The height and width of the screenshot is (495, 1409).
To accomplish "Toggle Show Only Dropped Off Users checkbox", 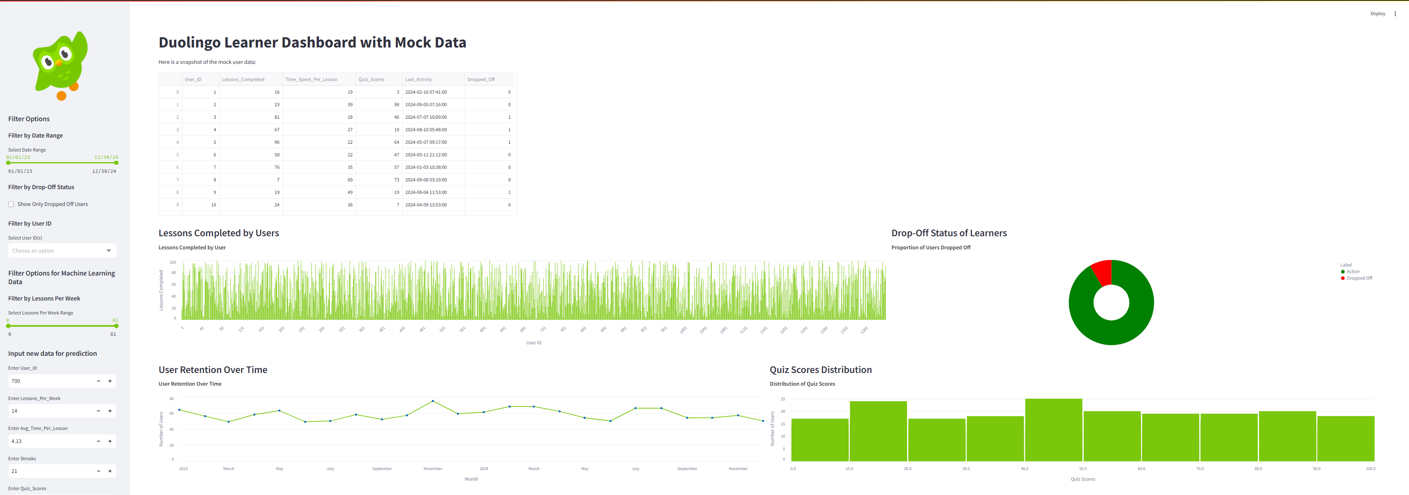I will pos(11,204).
